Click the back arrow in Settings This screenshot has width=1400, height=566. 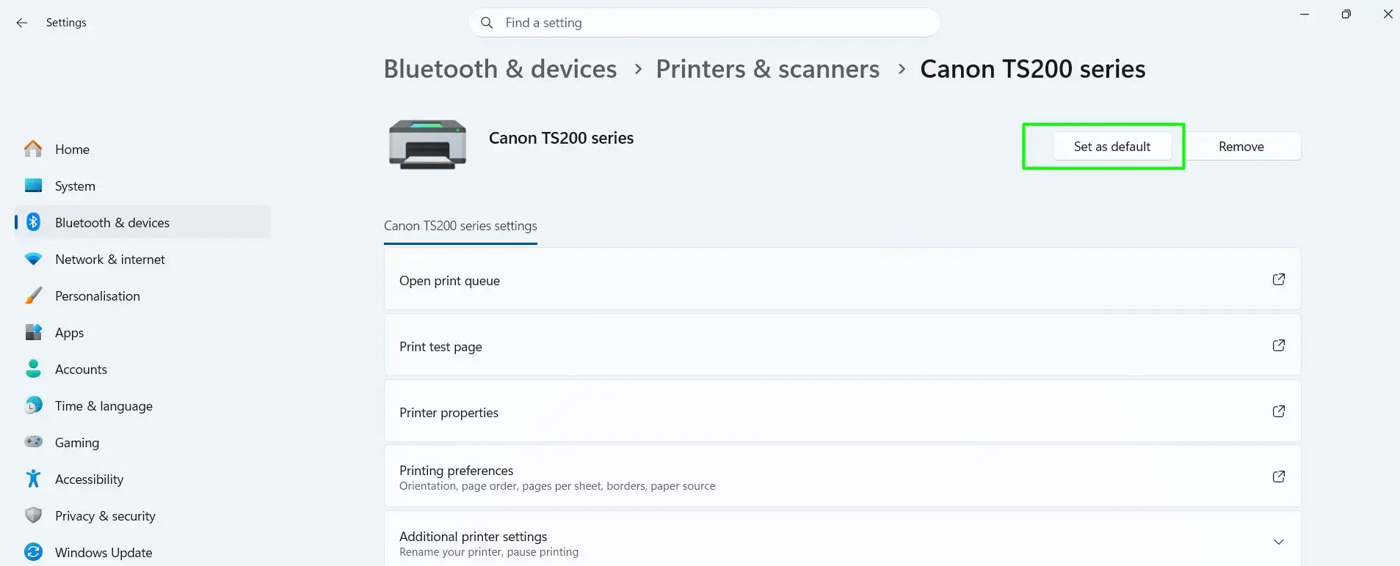point(22,23)
